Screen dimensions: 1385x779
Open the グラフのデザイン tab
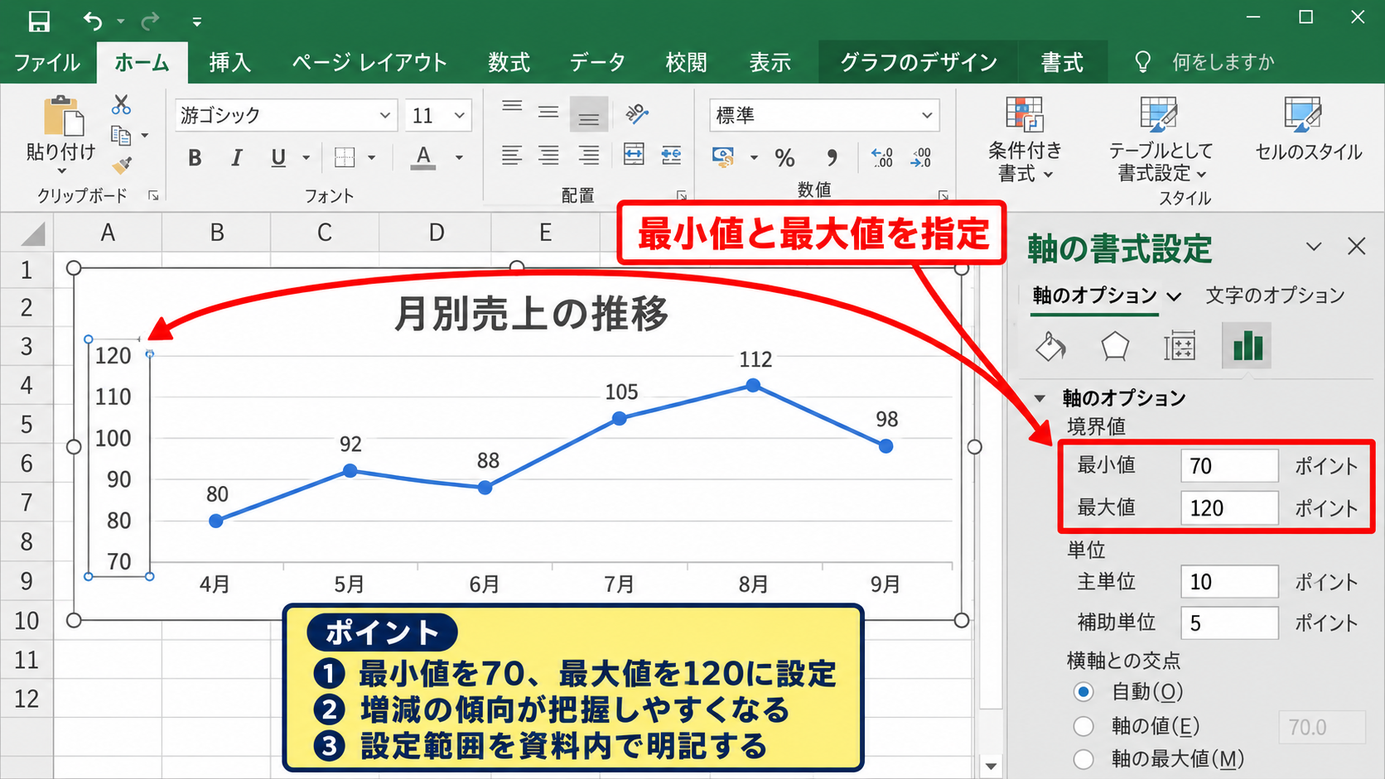click(x=919, y=62)
